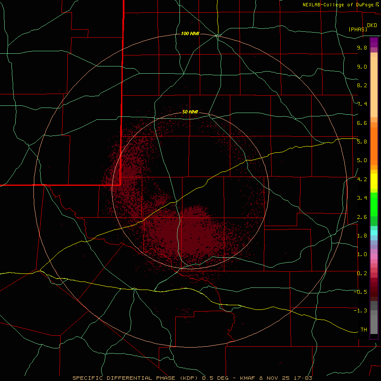Click the 2.6 scale value
Viewport: 381px width, 381px height.
pos(362,217)
